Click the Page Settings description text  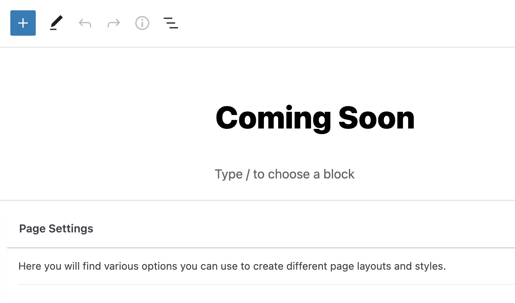click(232, 266)
